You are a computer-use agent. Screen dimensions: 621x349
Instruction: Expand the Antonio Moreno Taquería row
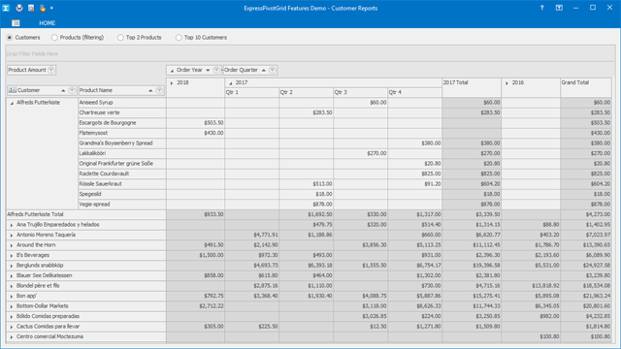tap(12, 236)
